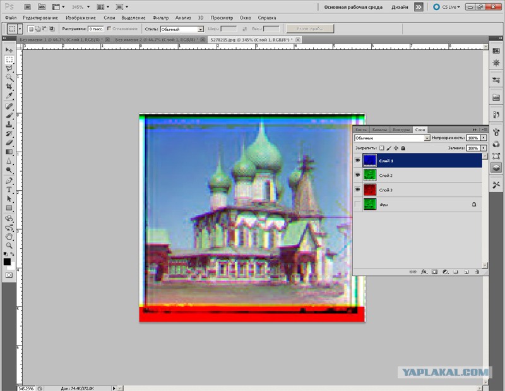
Task: Toggle Quick Mask mode
Action: point(9,275)
